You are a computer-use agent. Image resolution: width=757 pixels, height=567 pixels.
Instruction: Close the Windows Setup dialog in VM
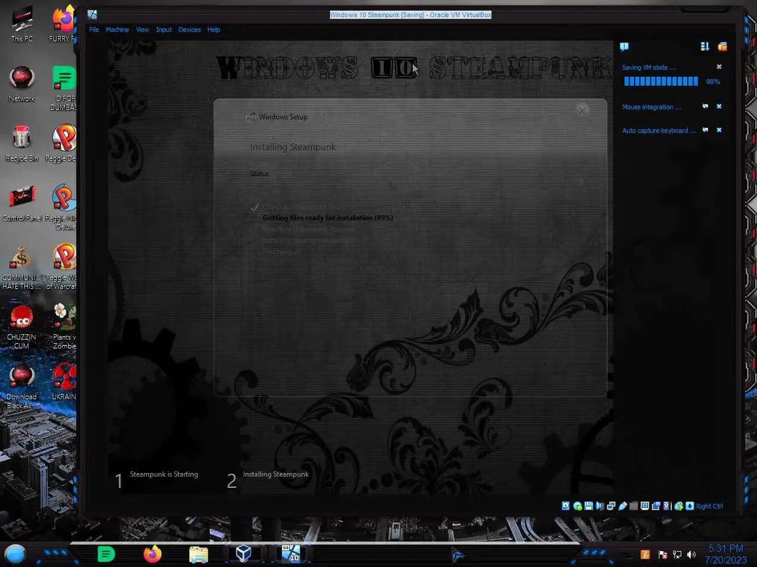tap(583, 110)
